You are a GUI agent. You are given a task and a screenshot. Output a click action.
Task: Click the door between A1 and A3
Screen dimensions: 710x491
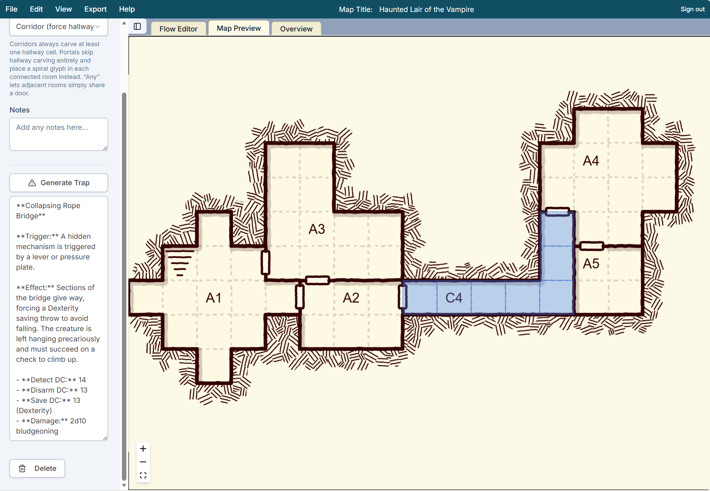(265, 262)
